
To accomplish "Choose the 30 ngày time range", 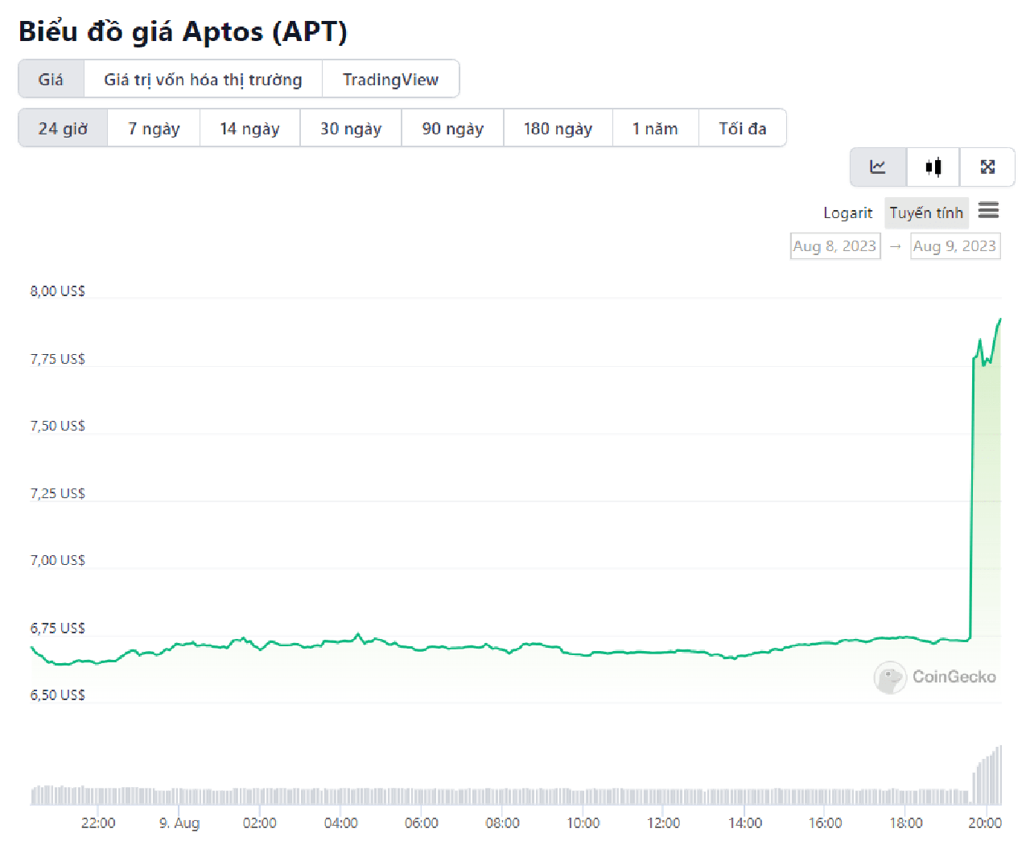I will [x=351, y=128].
